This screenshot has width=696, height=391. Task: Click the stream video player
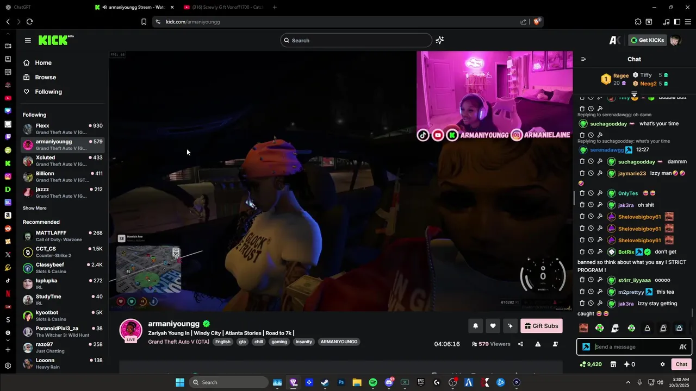(x=340, y=181)
